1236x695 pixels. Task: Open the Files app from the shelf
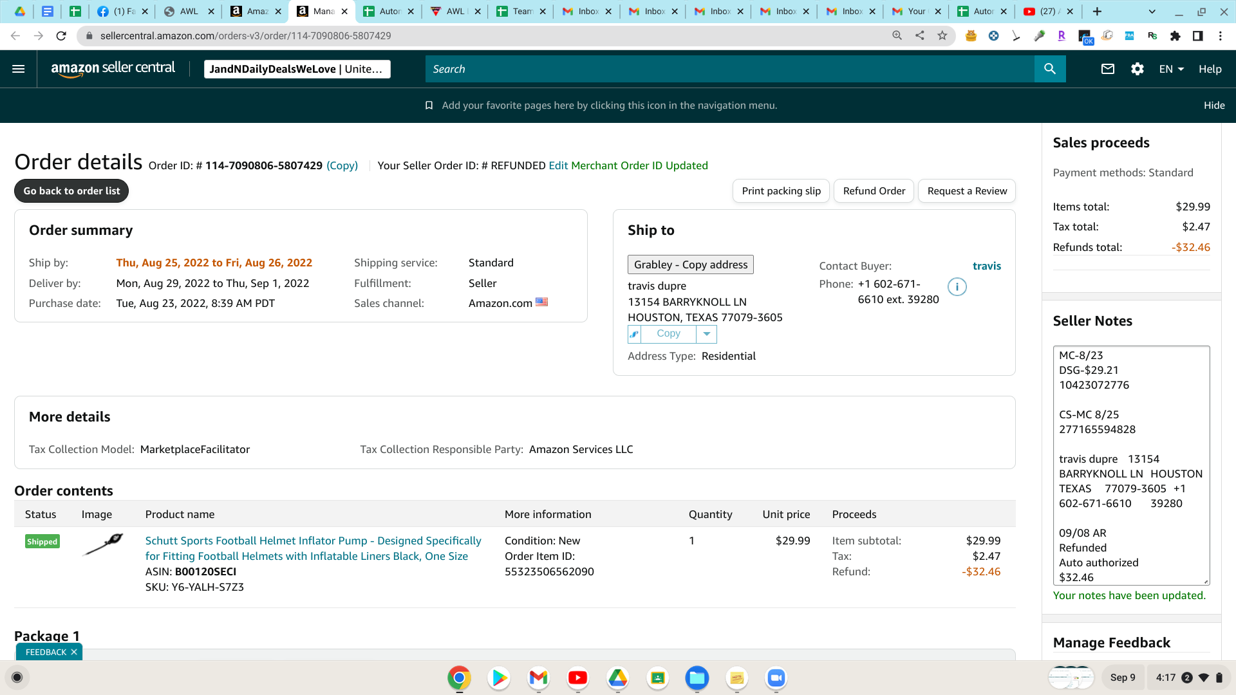click(697, 678)
